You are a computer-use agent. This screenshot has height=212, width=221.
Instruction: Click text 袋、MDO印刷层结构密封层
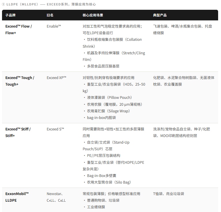pyautogui.click(x=175, y=136)
